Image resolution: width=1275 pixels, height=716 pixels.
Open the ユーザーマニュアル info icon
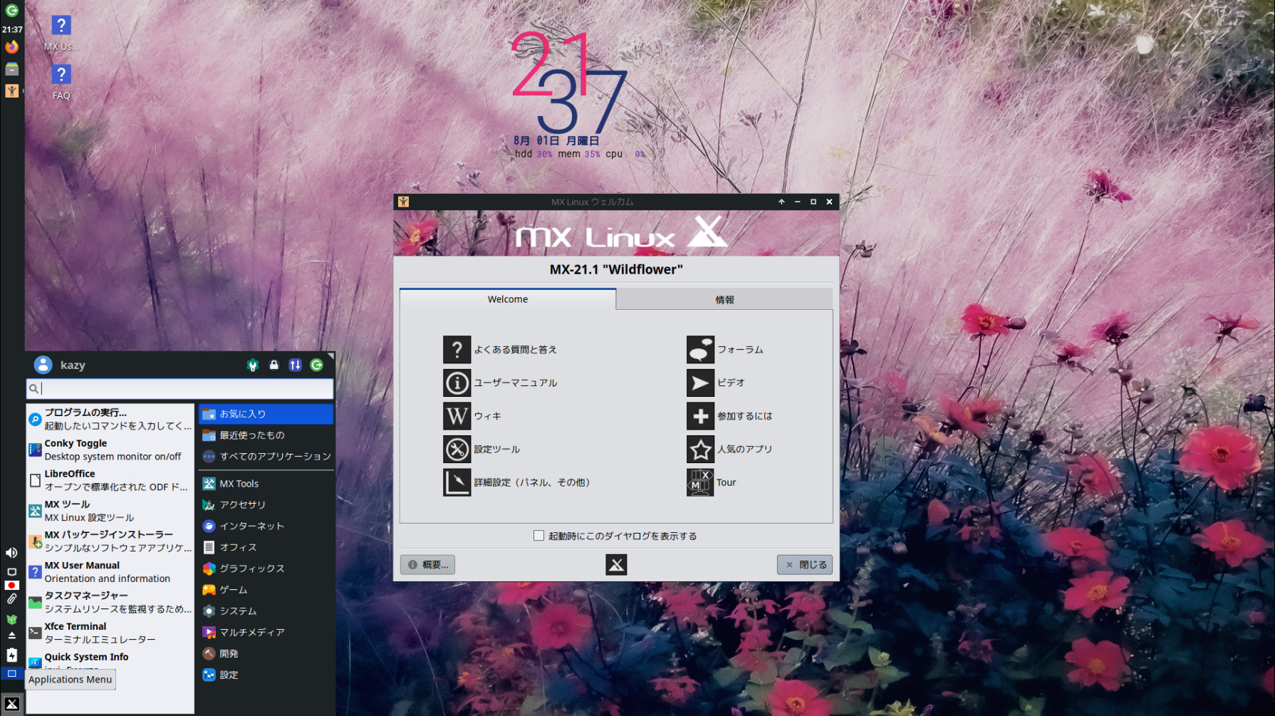457,383
